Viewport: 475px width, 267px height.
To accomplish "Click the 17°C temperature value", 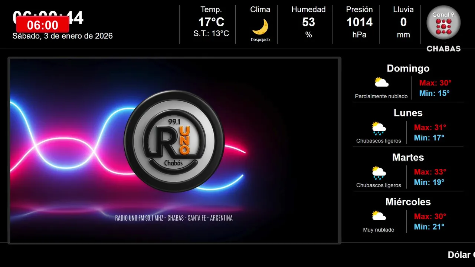I will pos(211,22).
